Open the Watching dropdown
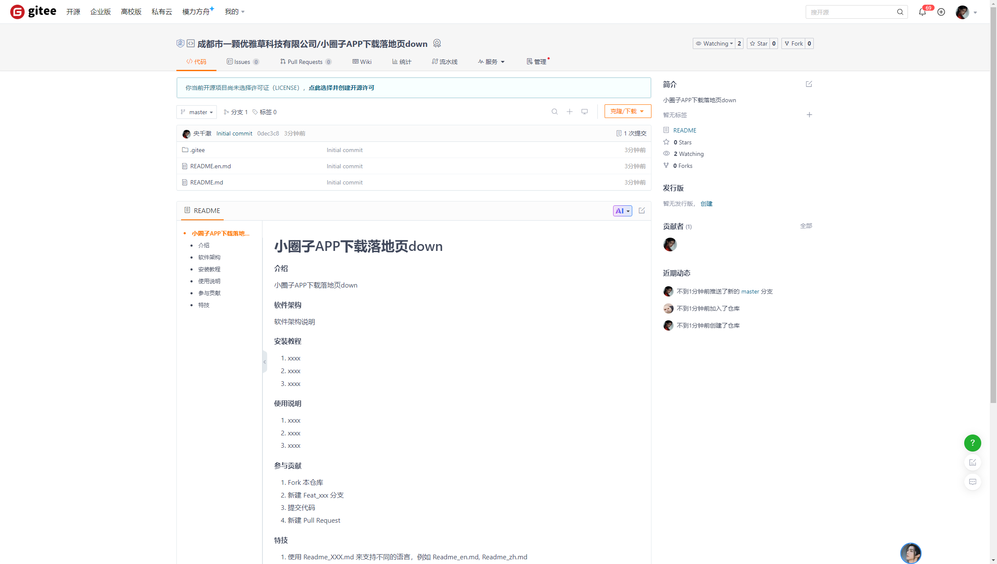The height and width of the screenshot is (564, 997). pos(714,43)
